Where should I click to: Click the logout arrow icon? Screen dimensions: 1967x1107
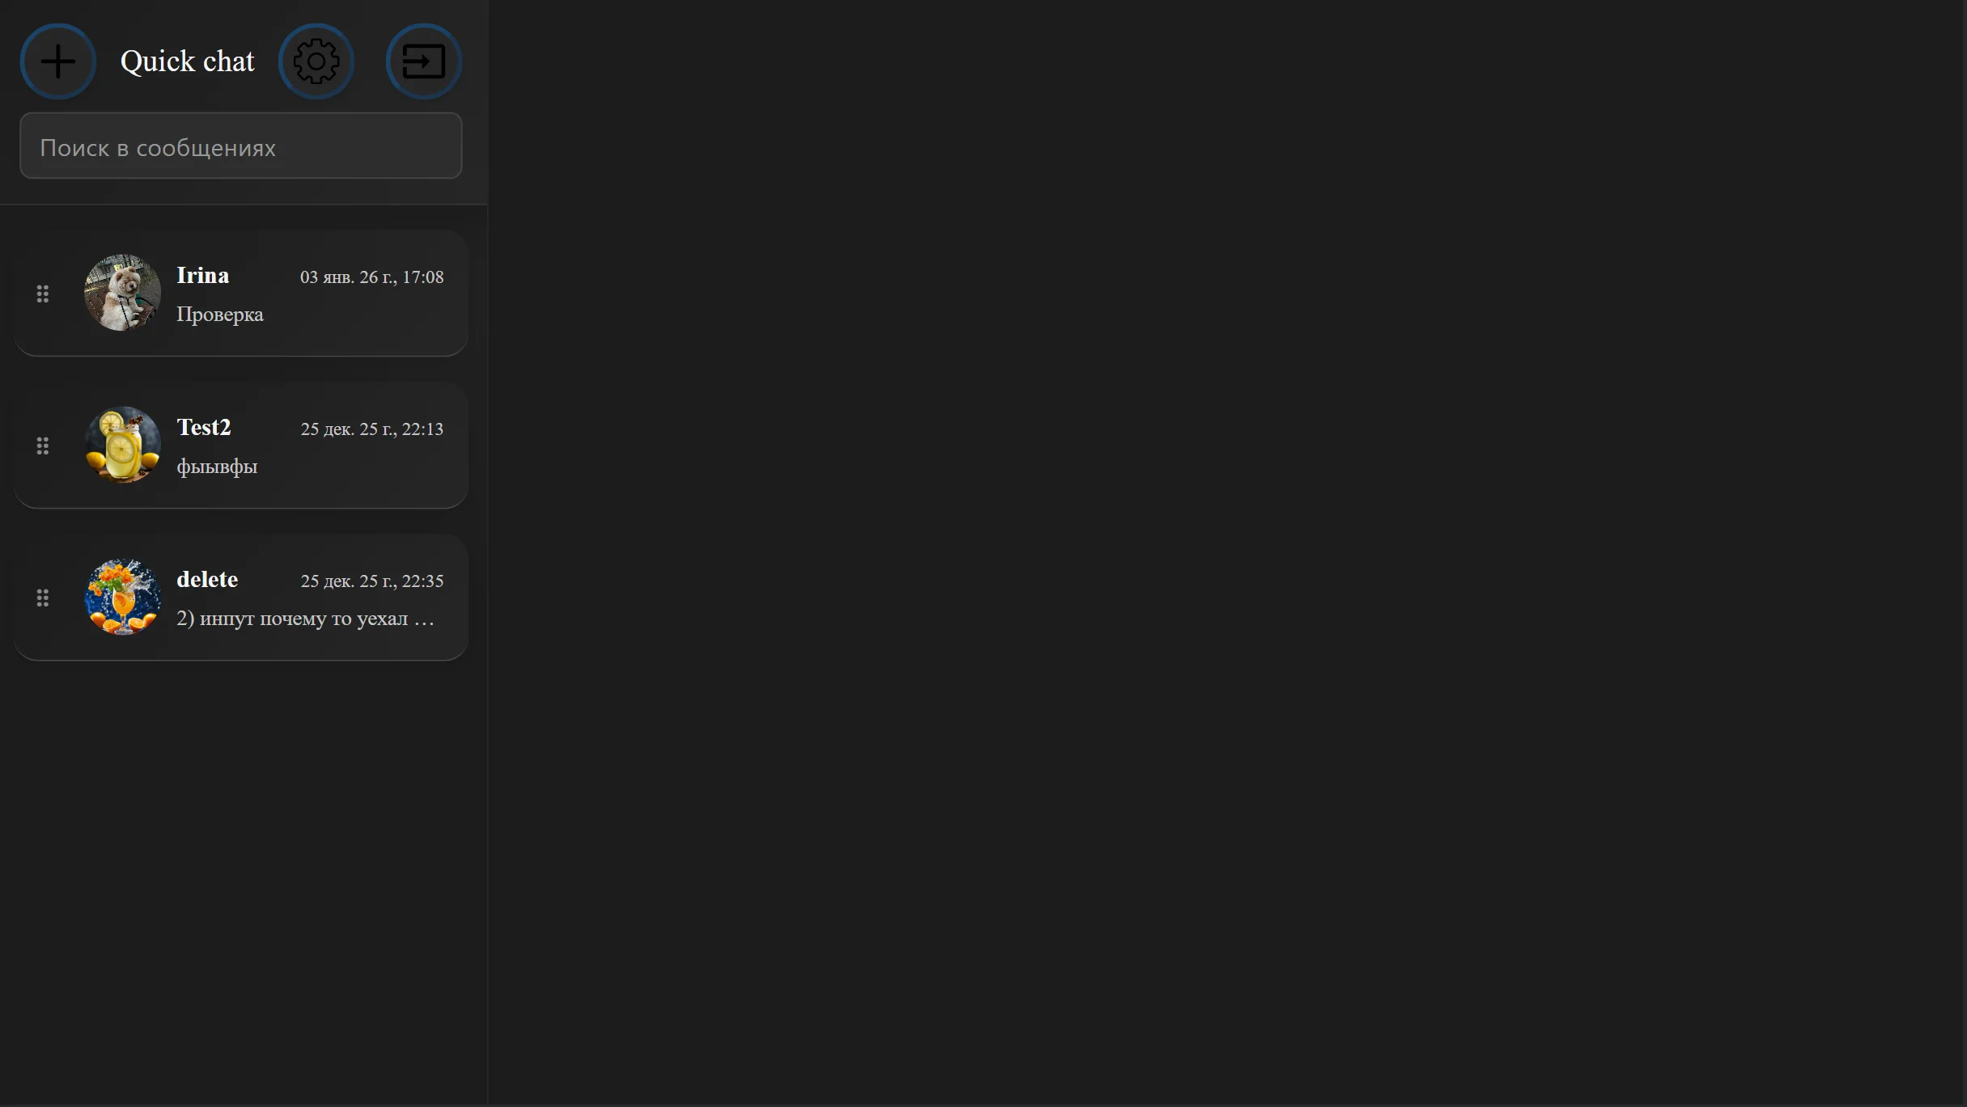click(x=424, y=61)
